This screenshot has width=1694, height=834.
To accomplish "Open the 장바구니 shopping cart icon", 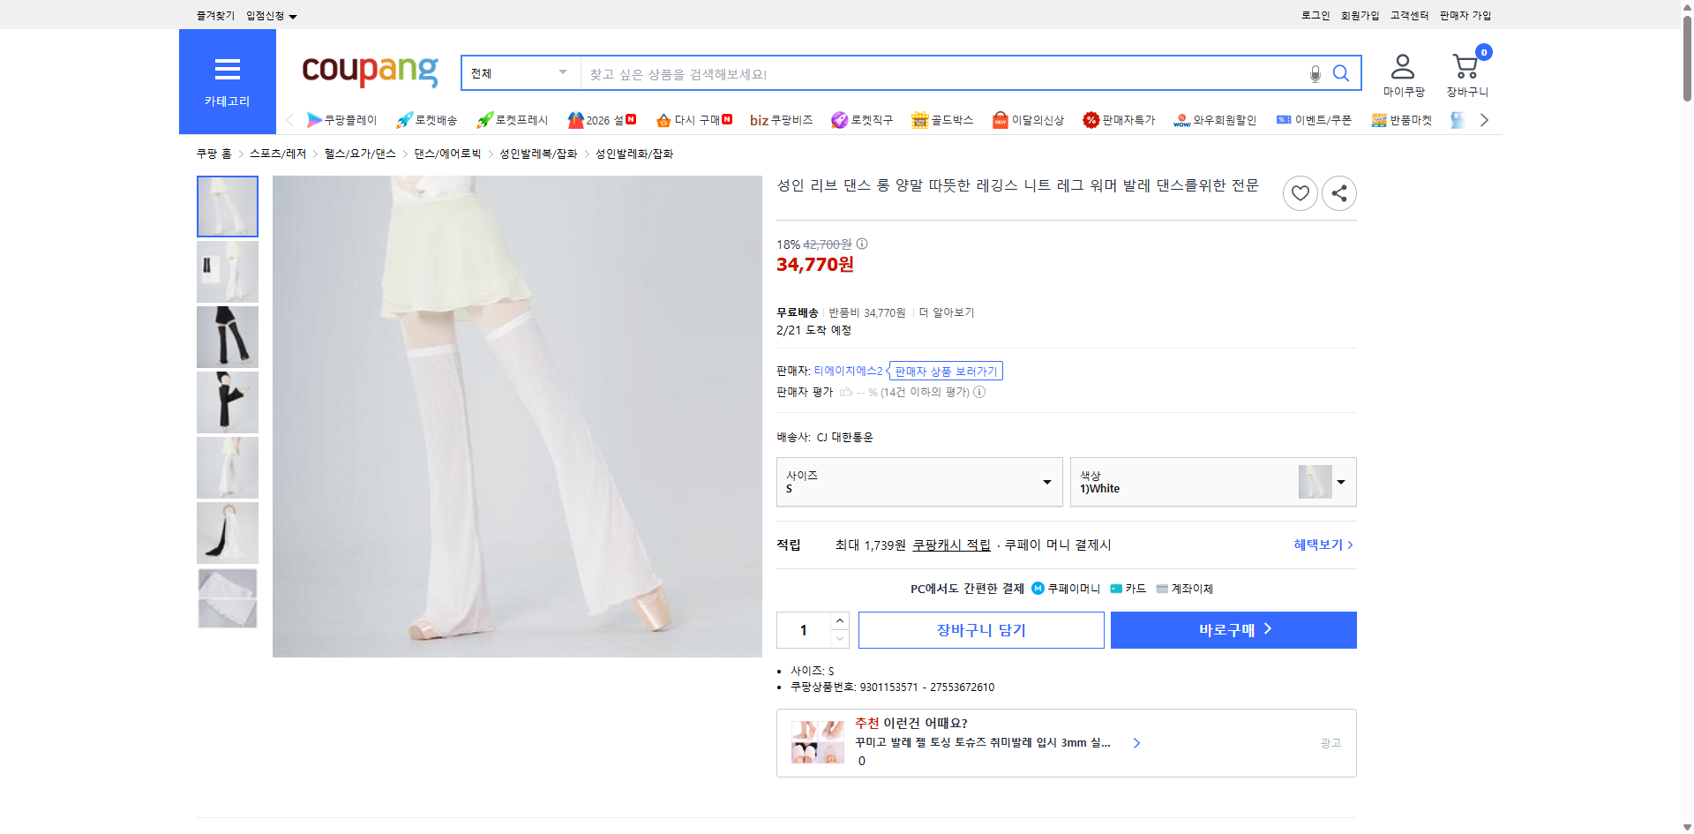I will 1465,65.
